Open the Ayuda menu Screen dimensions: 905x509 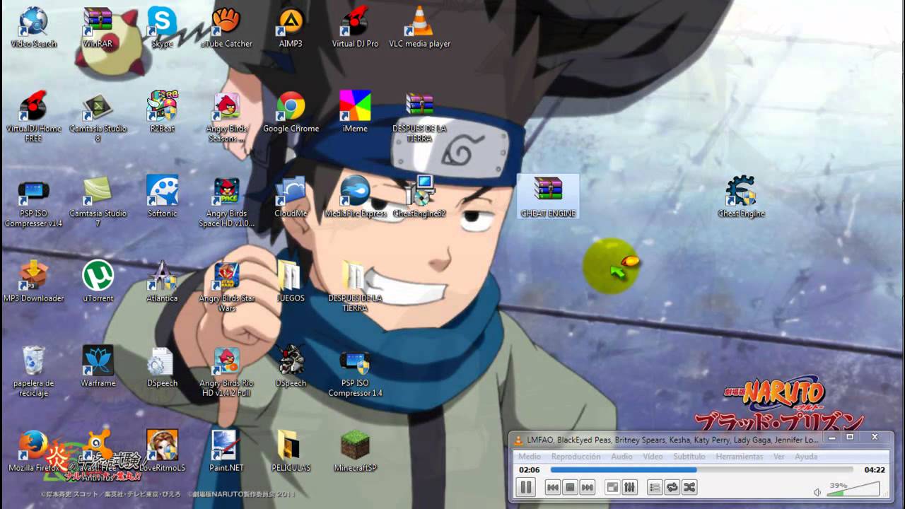pos(806,457)
